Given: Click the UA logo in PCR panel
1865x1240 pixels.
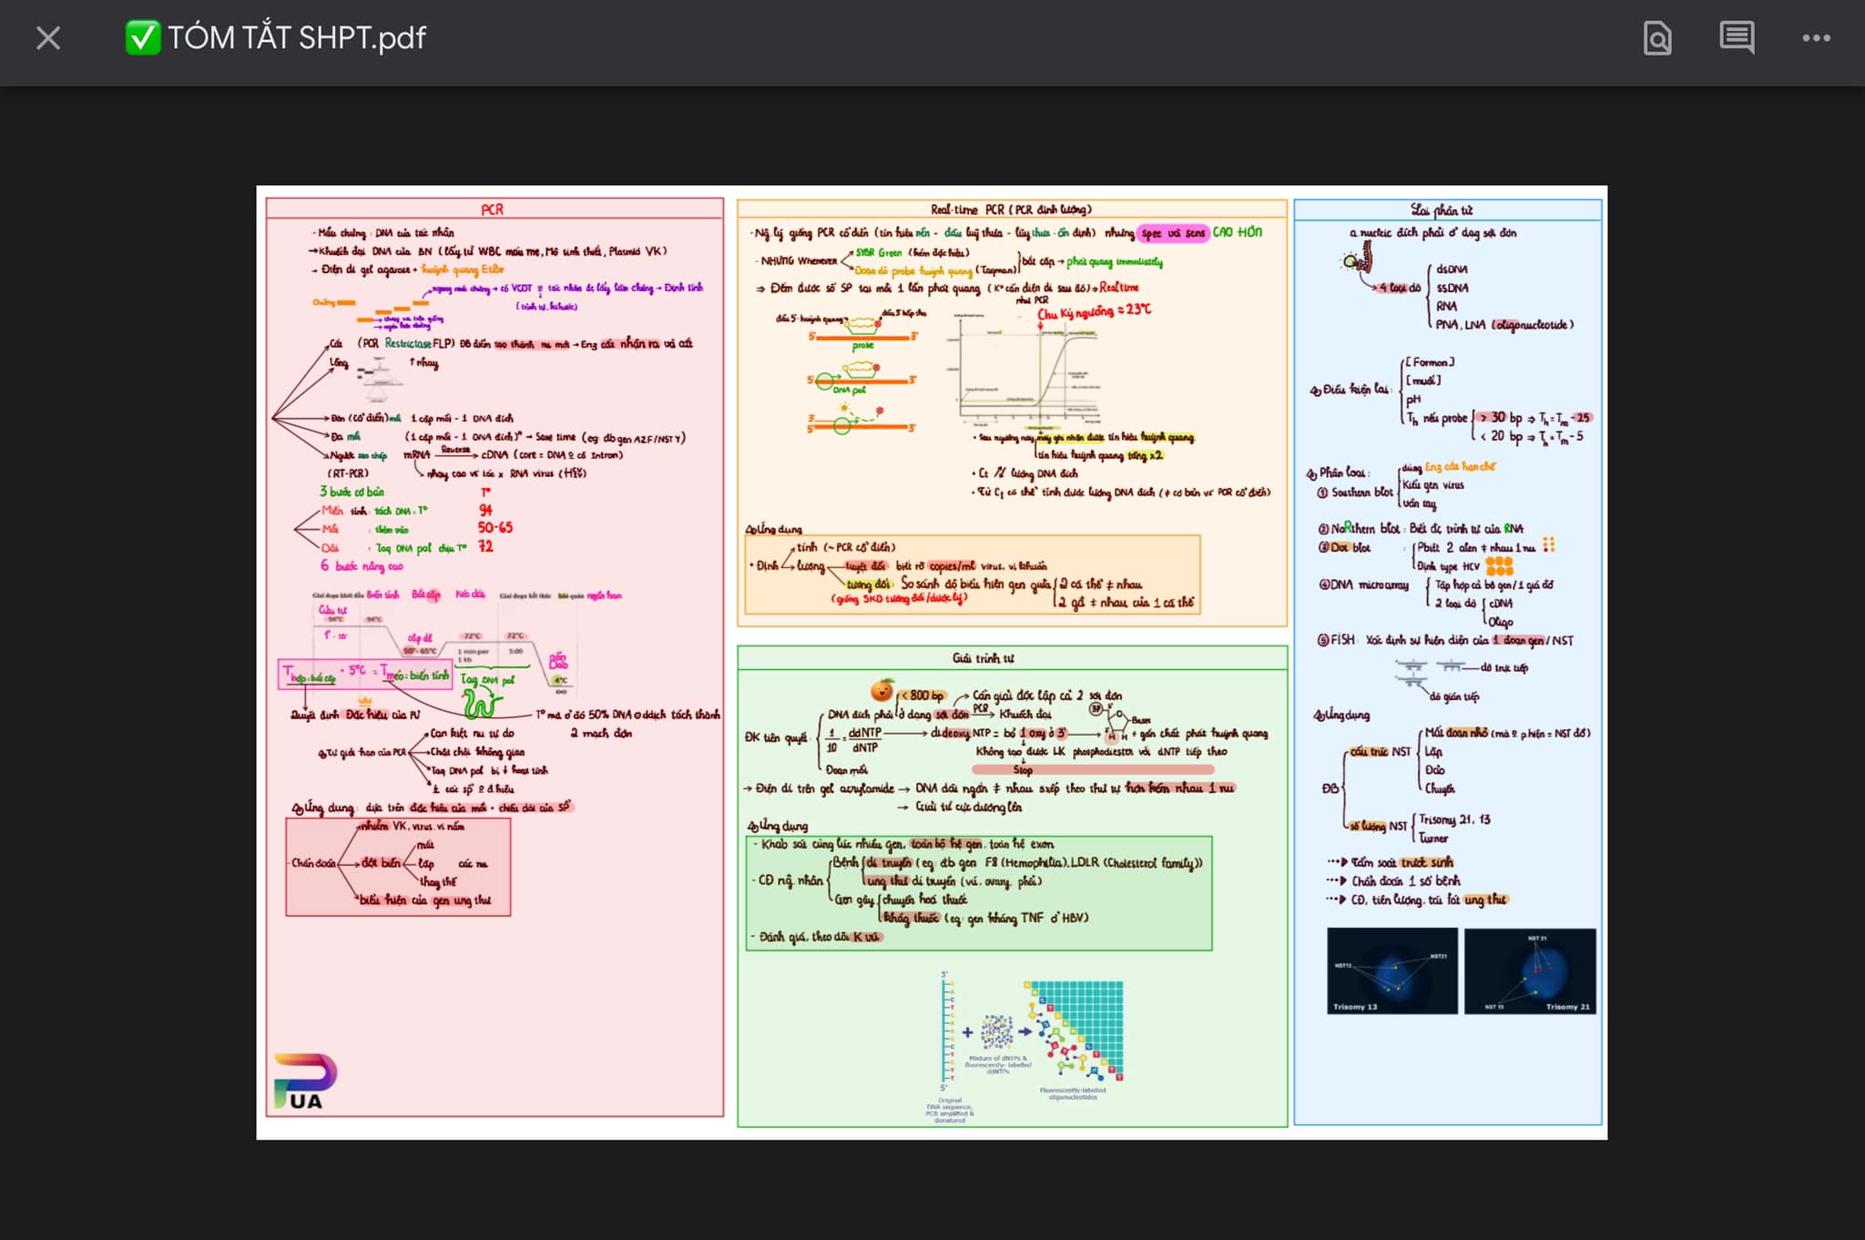Looking at the screenshot, I should pyautogui.click(x=304, y=1082).
